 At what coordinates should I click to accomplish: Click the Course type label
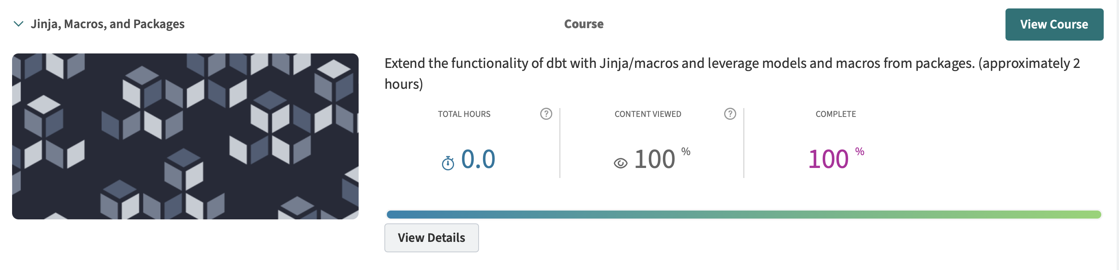583,24
